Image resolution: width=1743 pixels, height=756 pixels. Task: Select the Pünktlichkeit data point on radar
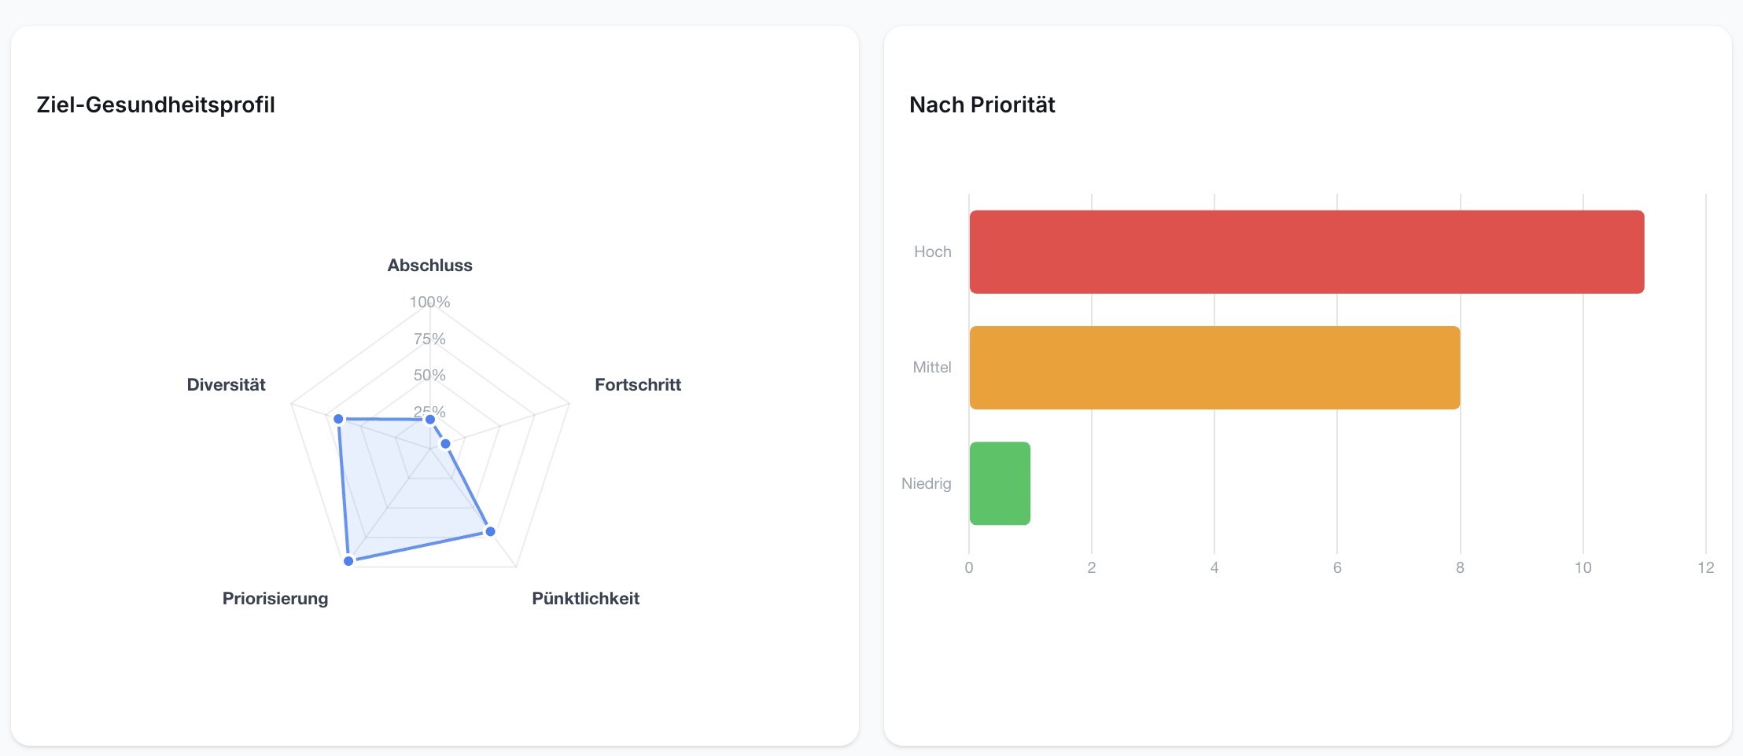(x=490, y=531)
